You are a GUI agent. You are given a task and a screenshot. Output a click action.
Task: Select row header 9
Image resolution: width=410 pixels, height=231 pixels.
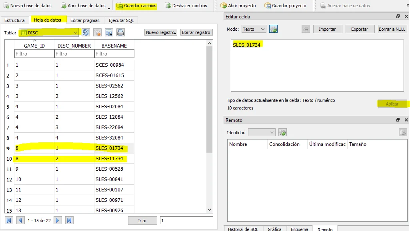tap(8, 148)
